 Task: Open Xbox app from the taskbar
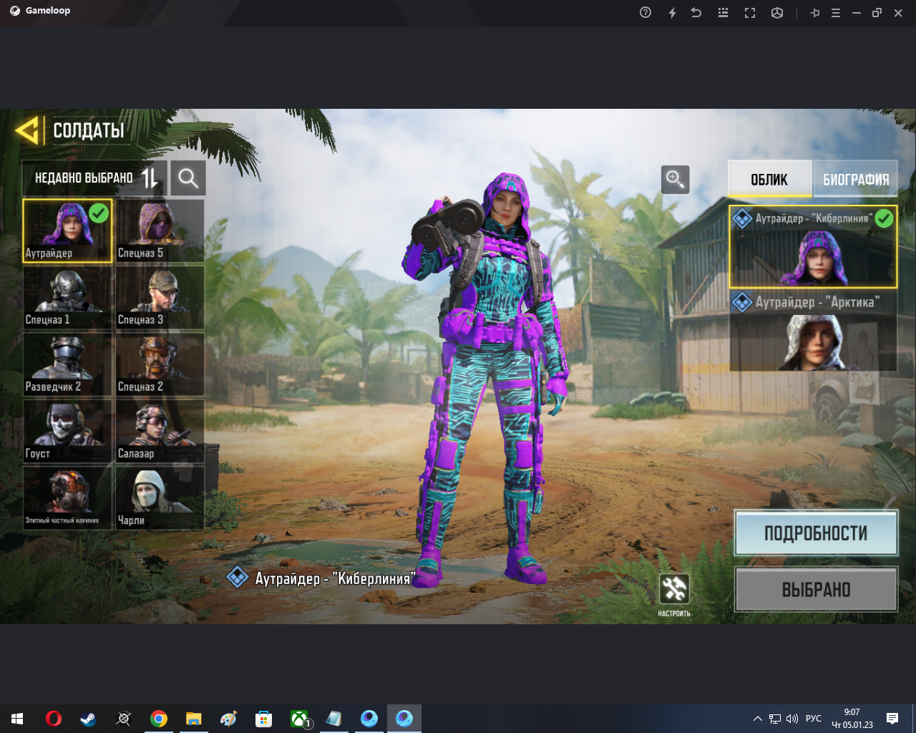point(299,718)
